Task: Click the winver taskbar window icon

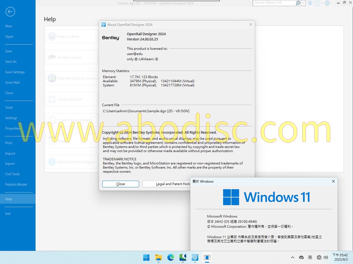Action: [x=207, y=257]
